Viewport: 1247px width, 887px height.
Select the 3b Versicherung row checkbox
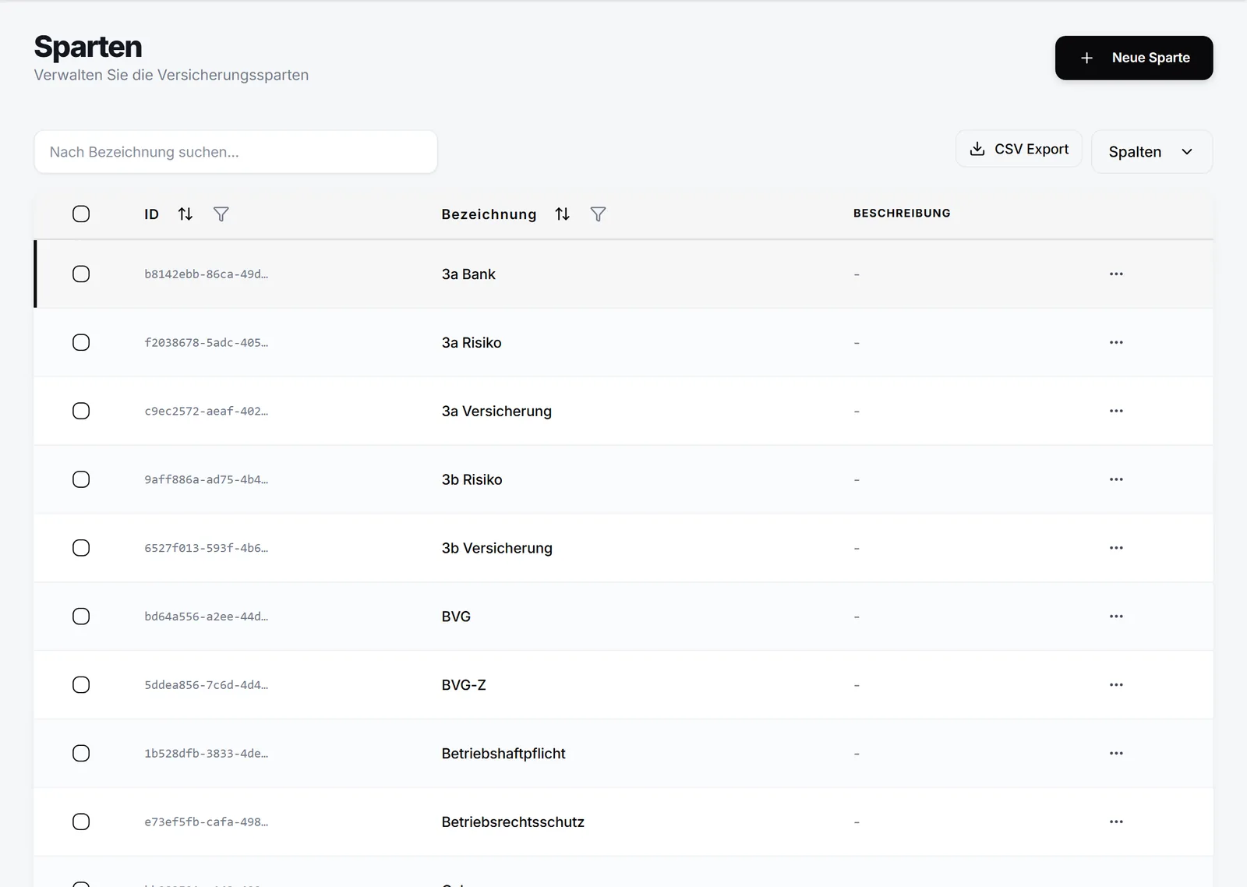pos(81,548)
